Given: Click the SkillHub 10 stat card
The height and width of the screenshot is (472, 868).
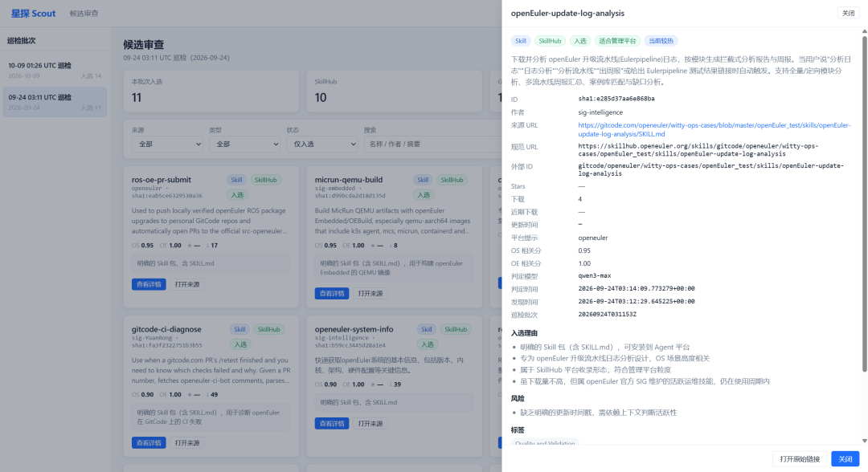Looking at the screenshot, I should [x=394, y=92].
